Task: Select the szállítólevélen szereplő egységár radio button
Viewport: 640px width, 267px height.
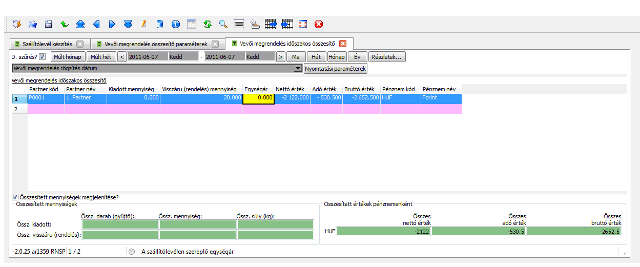Action: [x=132, y=252]
